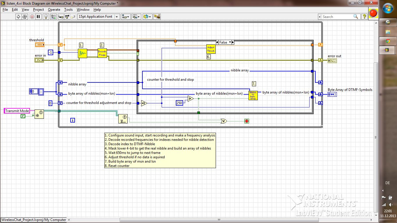The height and width of the screenshot is (223, 397).
Task: Click the Pause execution button
Action: [38, 17]
